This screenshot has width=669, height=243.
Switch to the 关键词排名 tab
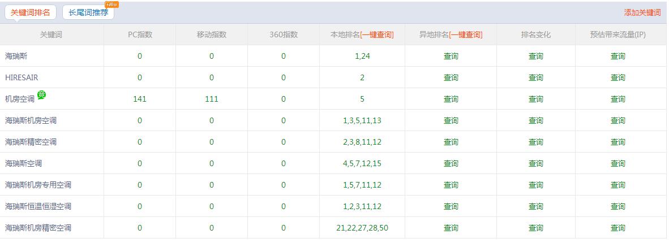(31, 12)
